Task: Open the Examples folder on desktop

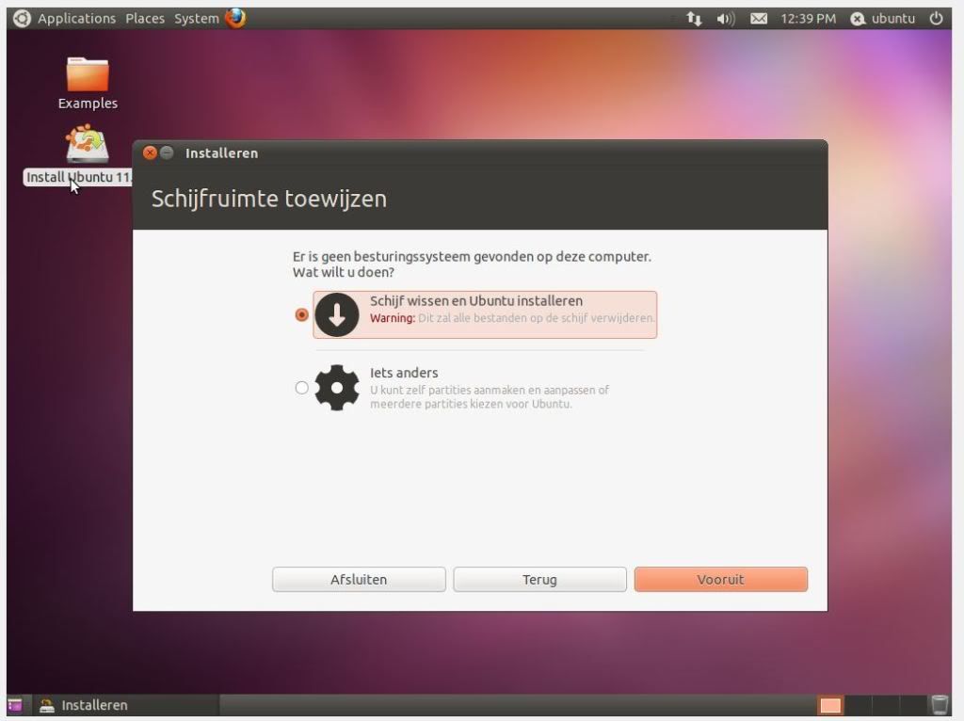Action: 88,84
